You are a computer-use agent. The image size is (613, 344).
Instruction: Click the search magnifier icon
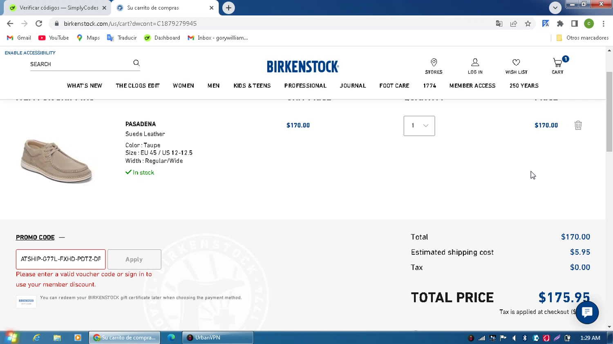click(136, 63)
